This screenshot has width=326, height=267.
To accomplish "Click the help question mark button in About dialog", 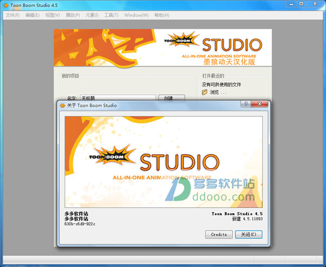I will pyautogui.click(x=246, y=104).
